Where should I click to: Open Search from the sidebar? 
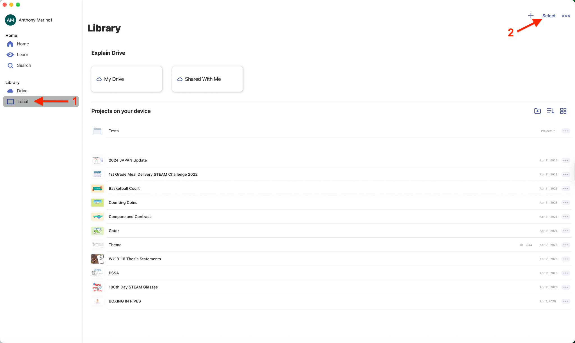pyautogui.click(x=24, y=65)
